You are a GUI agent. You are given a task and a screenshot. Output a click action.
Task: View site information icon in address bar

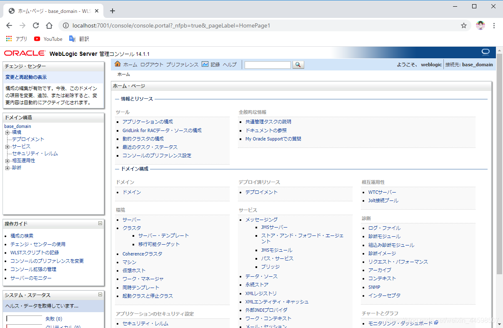[66, 25]
